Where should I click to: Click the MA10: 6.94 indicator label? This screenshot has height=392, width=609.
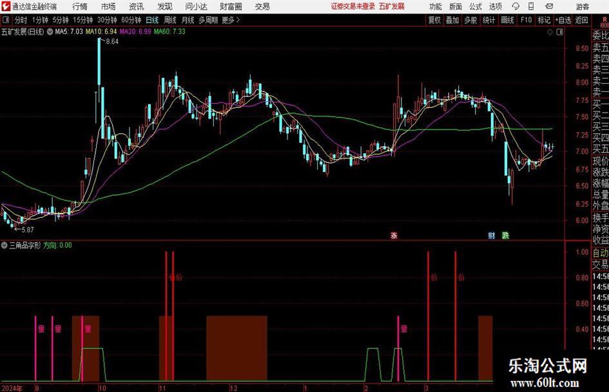[x=101, y=32]
